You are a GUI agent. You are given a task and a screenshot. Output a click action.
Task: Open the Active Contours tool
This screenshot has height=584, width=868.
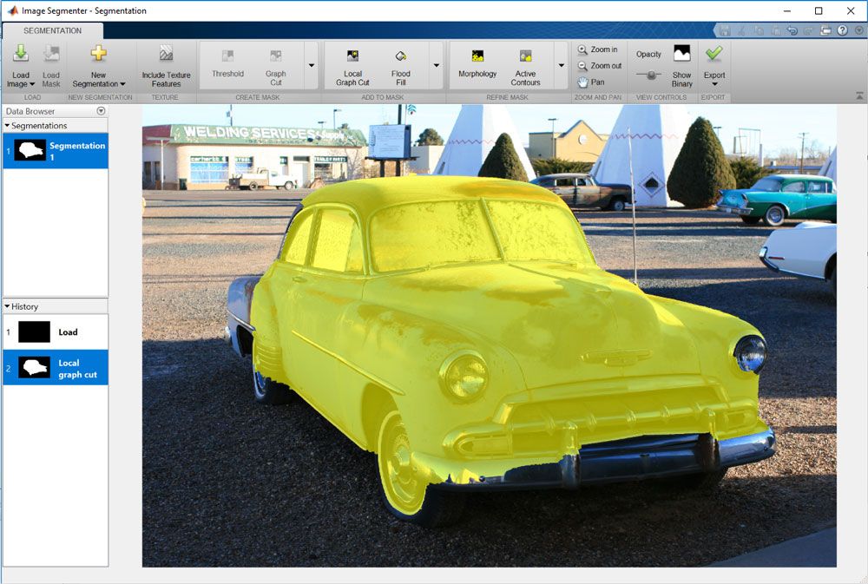click(x=525, y=67)
